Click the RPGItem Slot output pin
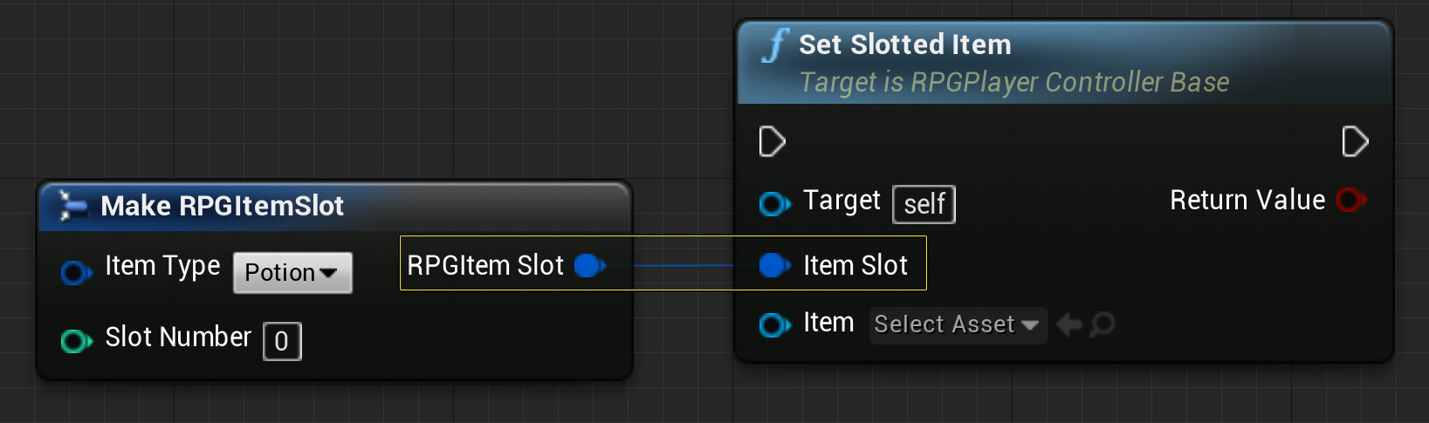1429x423 pixels. pos(590,265)
